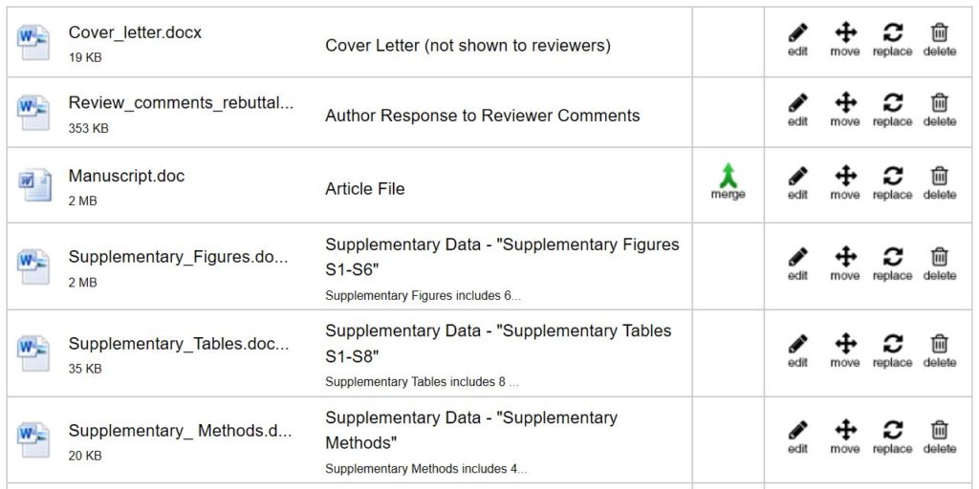The height and width of the screenshot is (489, 979).
Task: Open the Supplementary_Figures file link
Action: coord(179,257)
